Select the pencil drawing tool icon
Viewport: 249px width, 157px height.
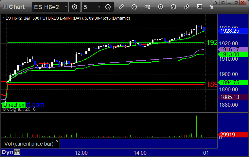point(121,7)
